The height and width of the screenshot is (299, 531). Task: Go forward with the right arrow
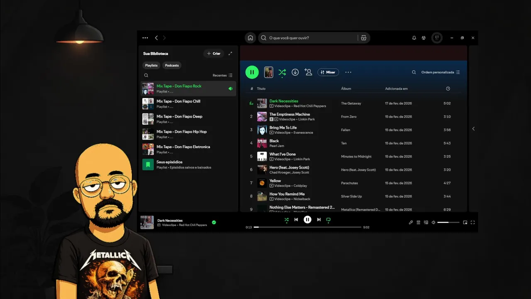[164, 38]
